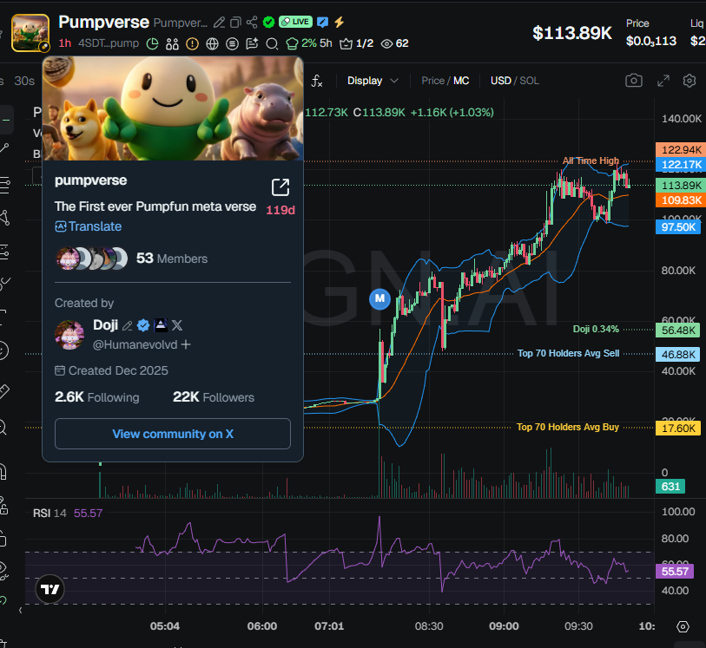The height and width of the screenshot is (648, 706).
Task: Open the fx indicators menu on the chart
Action: coord(318,80)
